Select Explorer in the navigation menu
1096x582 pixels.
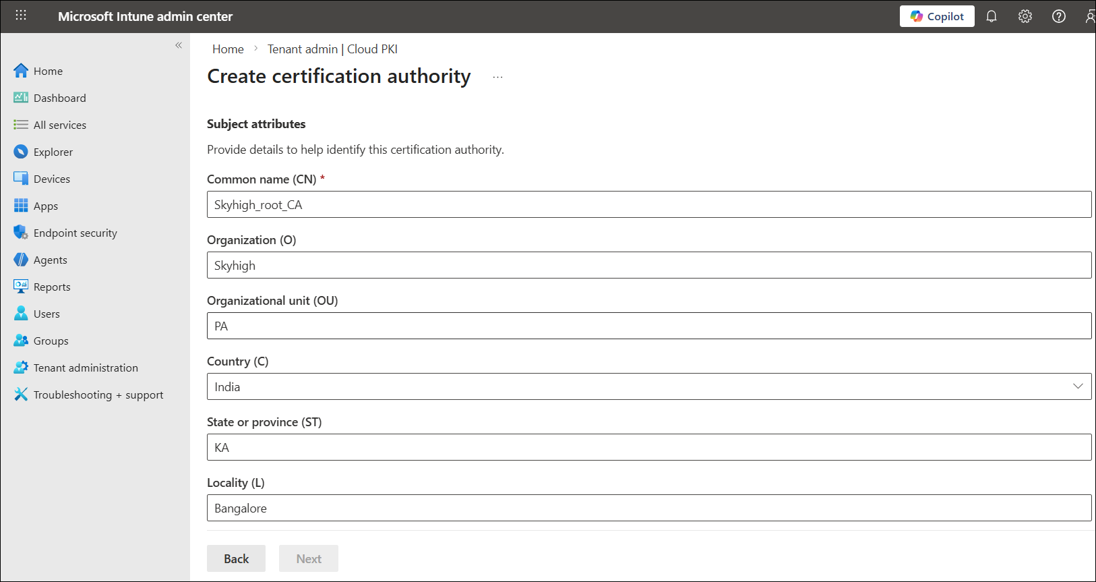(53, 152)
